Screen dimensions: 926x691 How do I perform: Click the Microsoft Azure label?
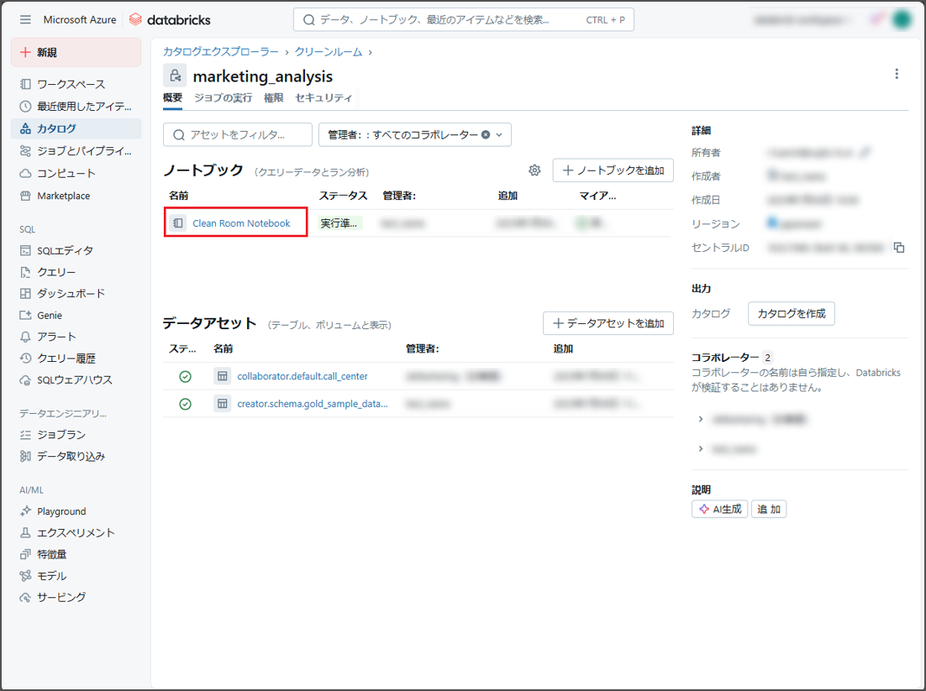point(80,19)
